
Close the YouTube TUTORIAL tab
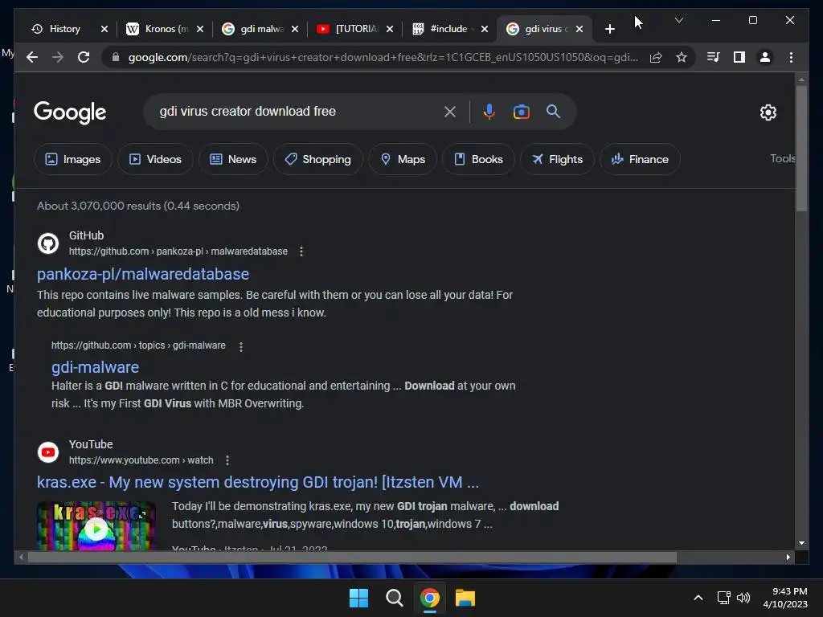pos(390,29)
